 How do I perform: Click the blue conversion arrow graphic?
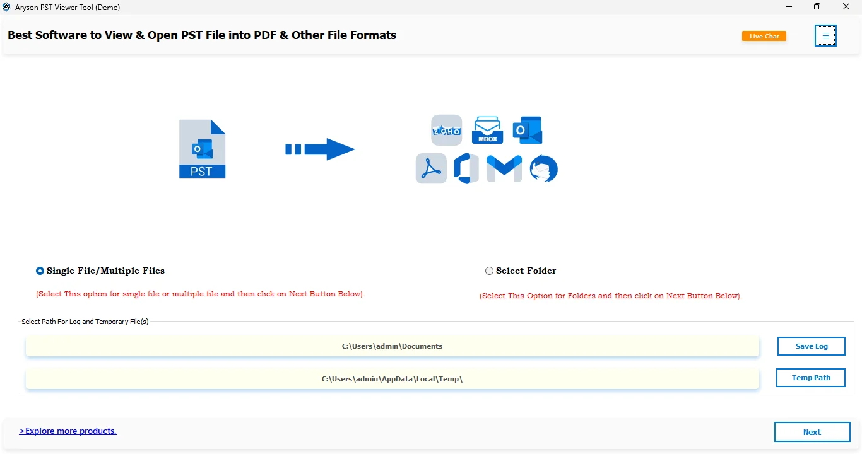321,149
